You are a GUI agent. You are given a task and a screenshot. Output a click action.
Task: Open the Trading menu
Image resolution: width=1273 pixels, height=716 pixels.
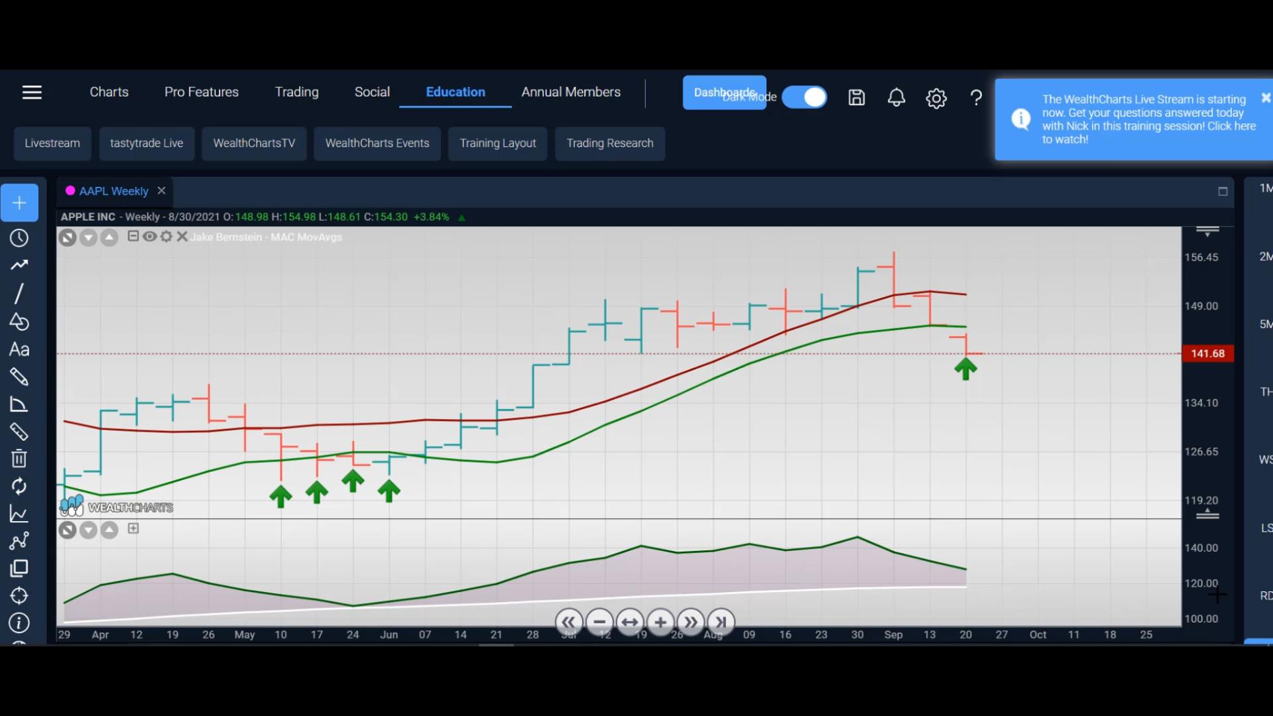click(296, 92)
